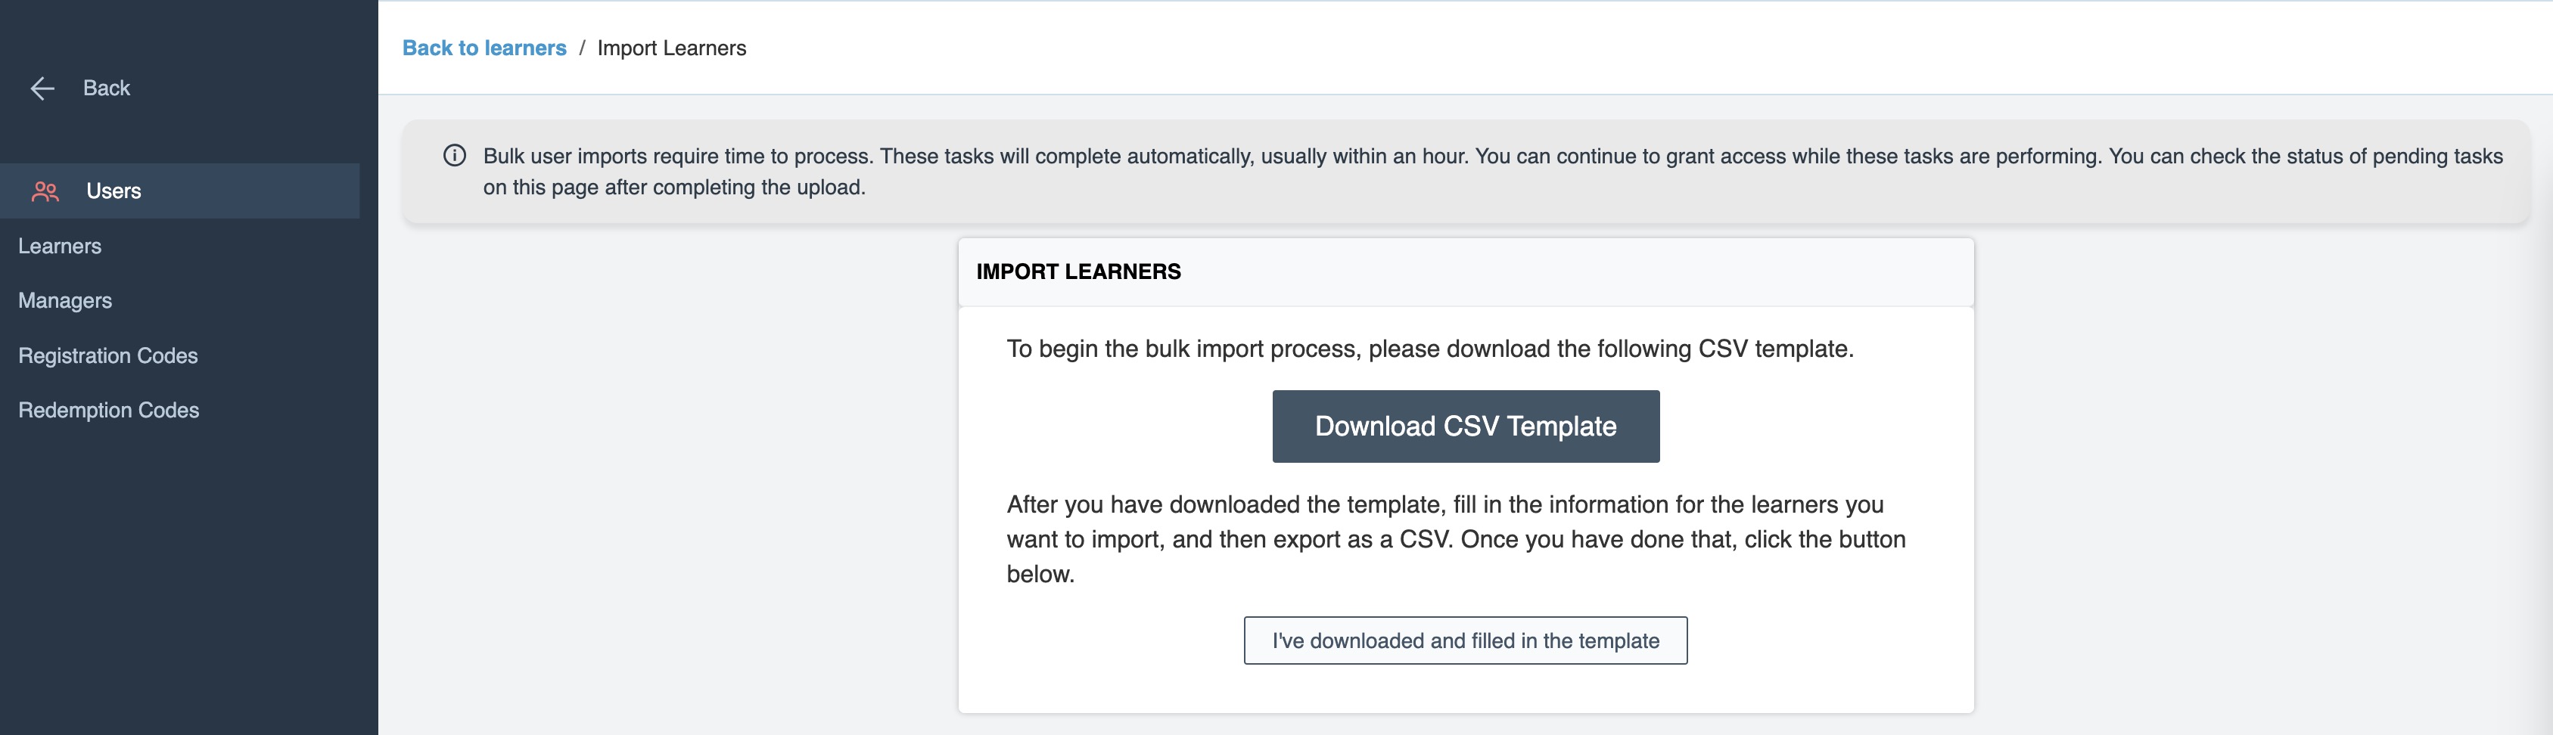
Task: Navigate using the 'Back to learners' breadcrumb link
Action: [484, 47]
